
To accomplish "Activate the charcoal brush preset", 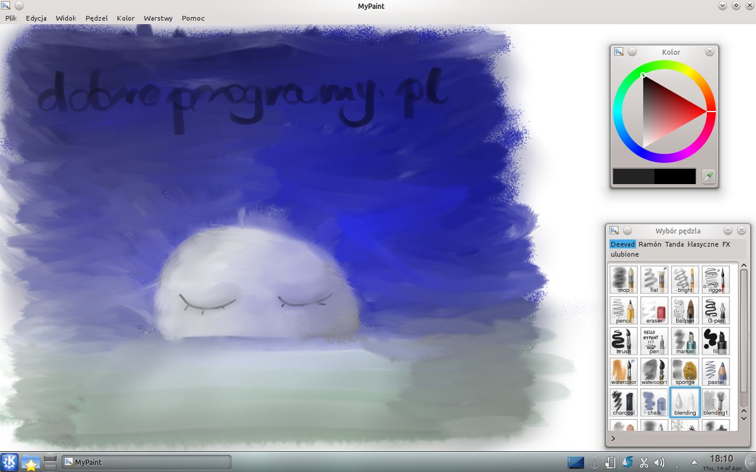I will click(x=623, y=402).
